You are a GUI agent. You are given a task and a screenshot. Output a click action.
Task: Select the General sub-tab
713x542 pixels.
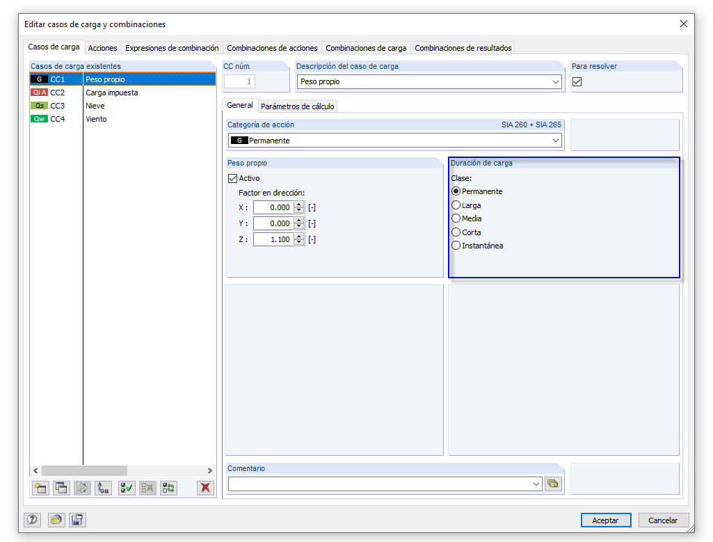click(239, 105)
